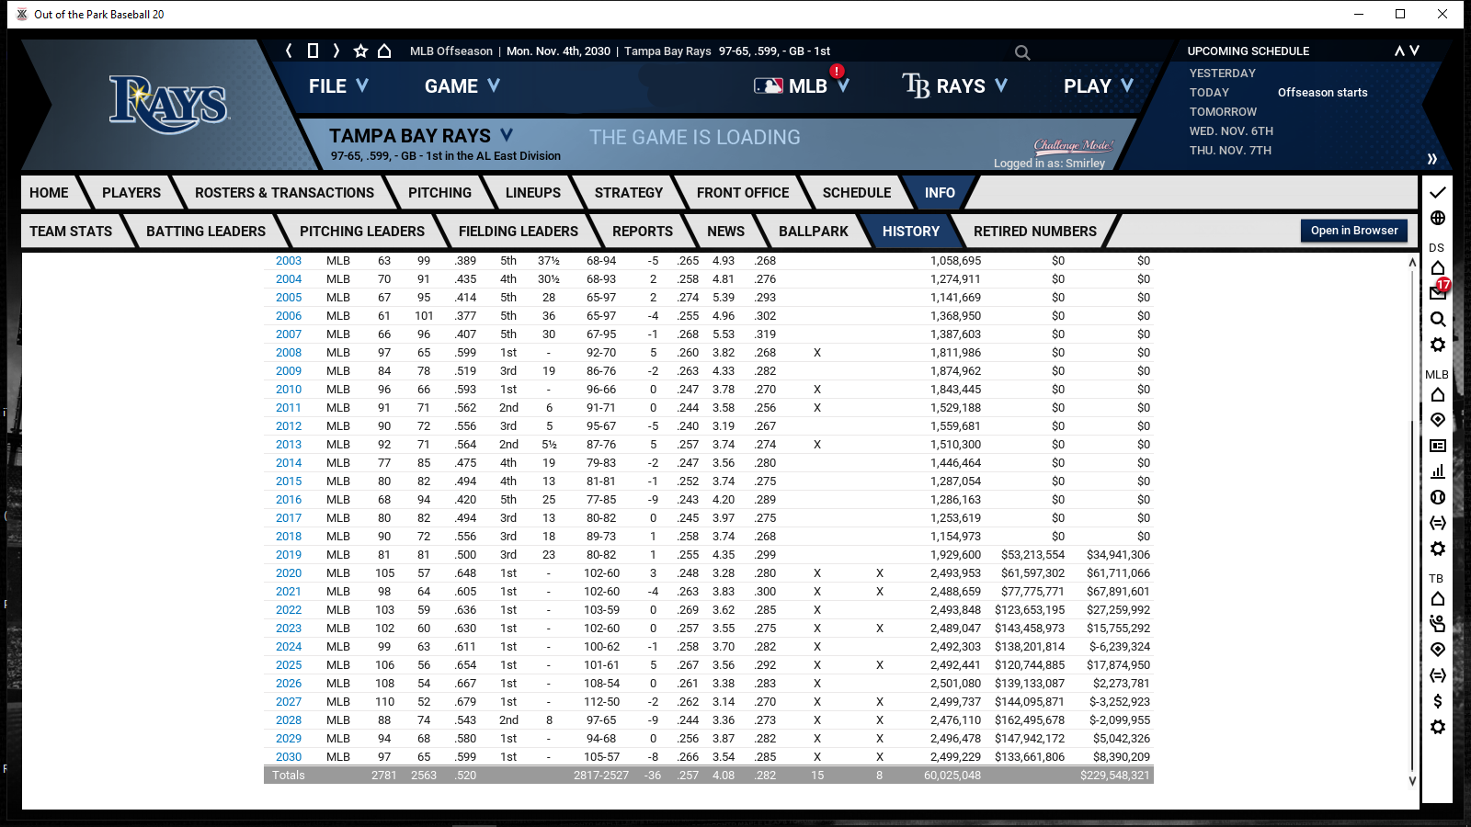The width and height of the screenshot is (1471, 827).
Task: Open the dollar sign finances icon
Action: (1438, 701)
